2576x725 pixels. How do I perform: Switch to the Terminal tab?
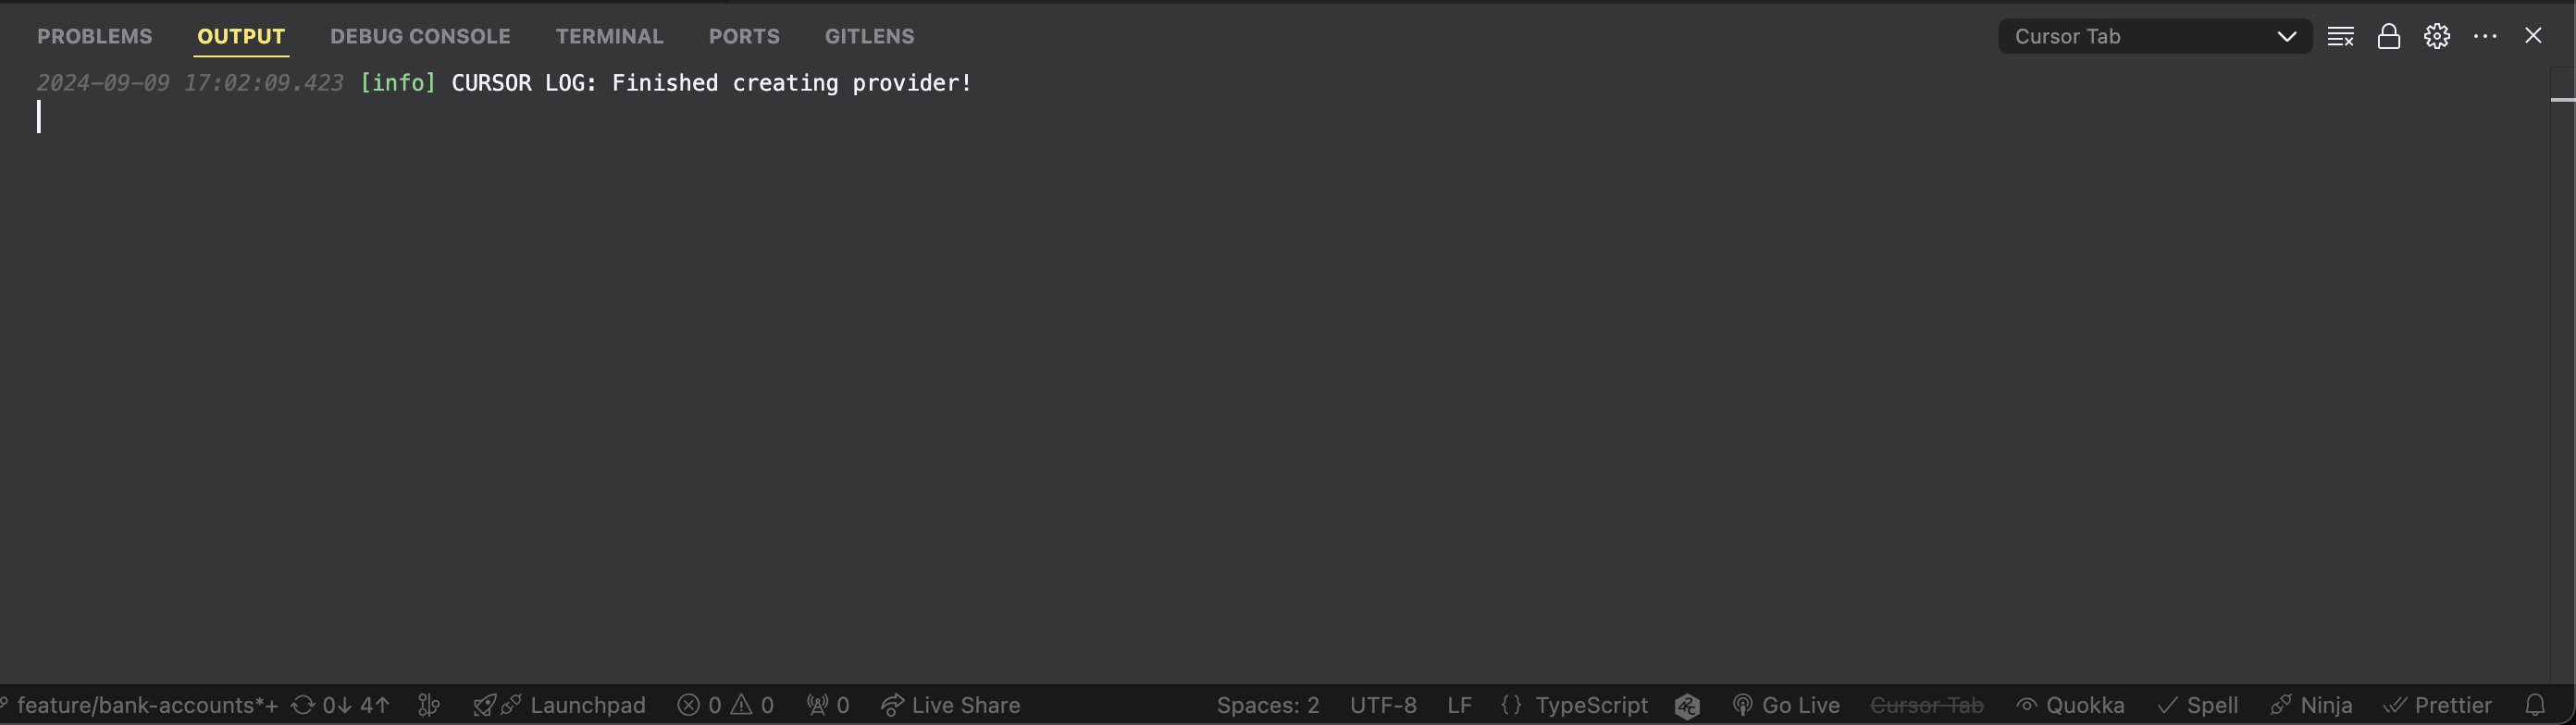point(609,36)
